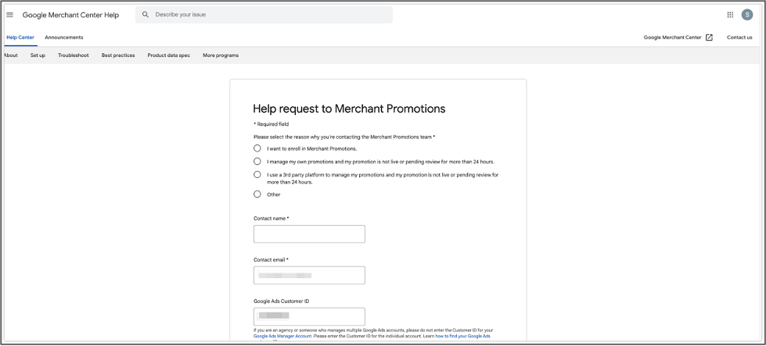This screenshot has height=346, width=766.
Task: Open the hamburger main menu
Action: (x=9, y=15)
